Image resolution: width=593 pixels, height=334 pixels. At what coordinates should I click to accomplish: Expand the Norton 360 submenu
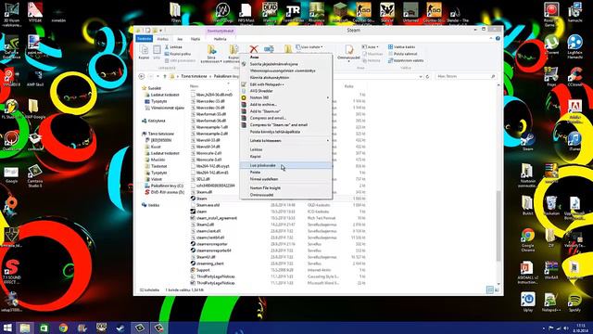[286, 97]
